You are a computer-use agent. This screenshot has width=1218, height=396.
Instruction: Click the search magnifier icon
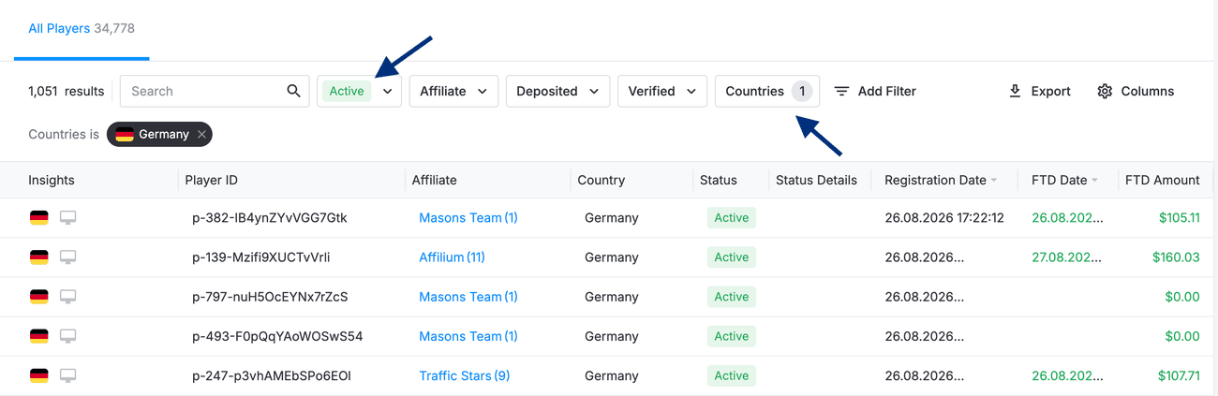click(x=293, y=91)
